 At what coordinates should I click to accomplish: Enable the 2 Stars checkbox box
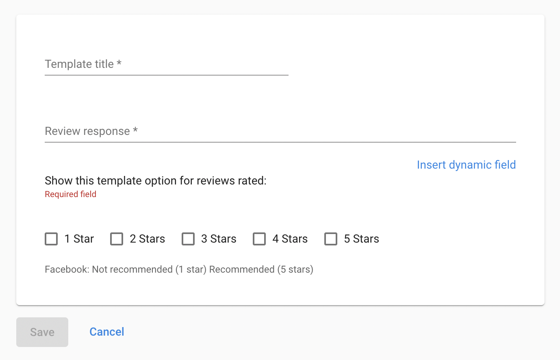[x=117, y=239]
